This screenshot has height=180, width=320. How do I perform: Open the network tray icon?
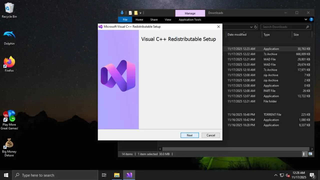point(282,175)
